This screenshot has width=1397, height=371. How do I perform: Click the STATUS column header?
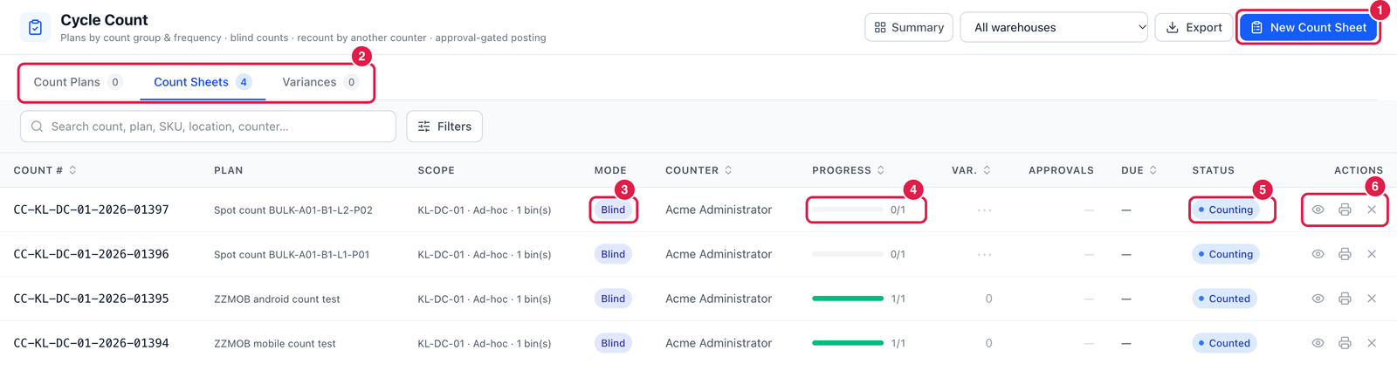click(x=1213, y=170)
